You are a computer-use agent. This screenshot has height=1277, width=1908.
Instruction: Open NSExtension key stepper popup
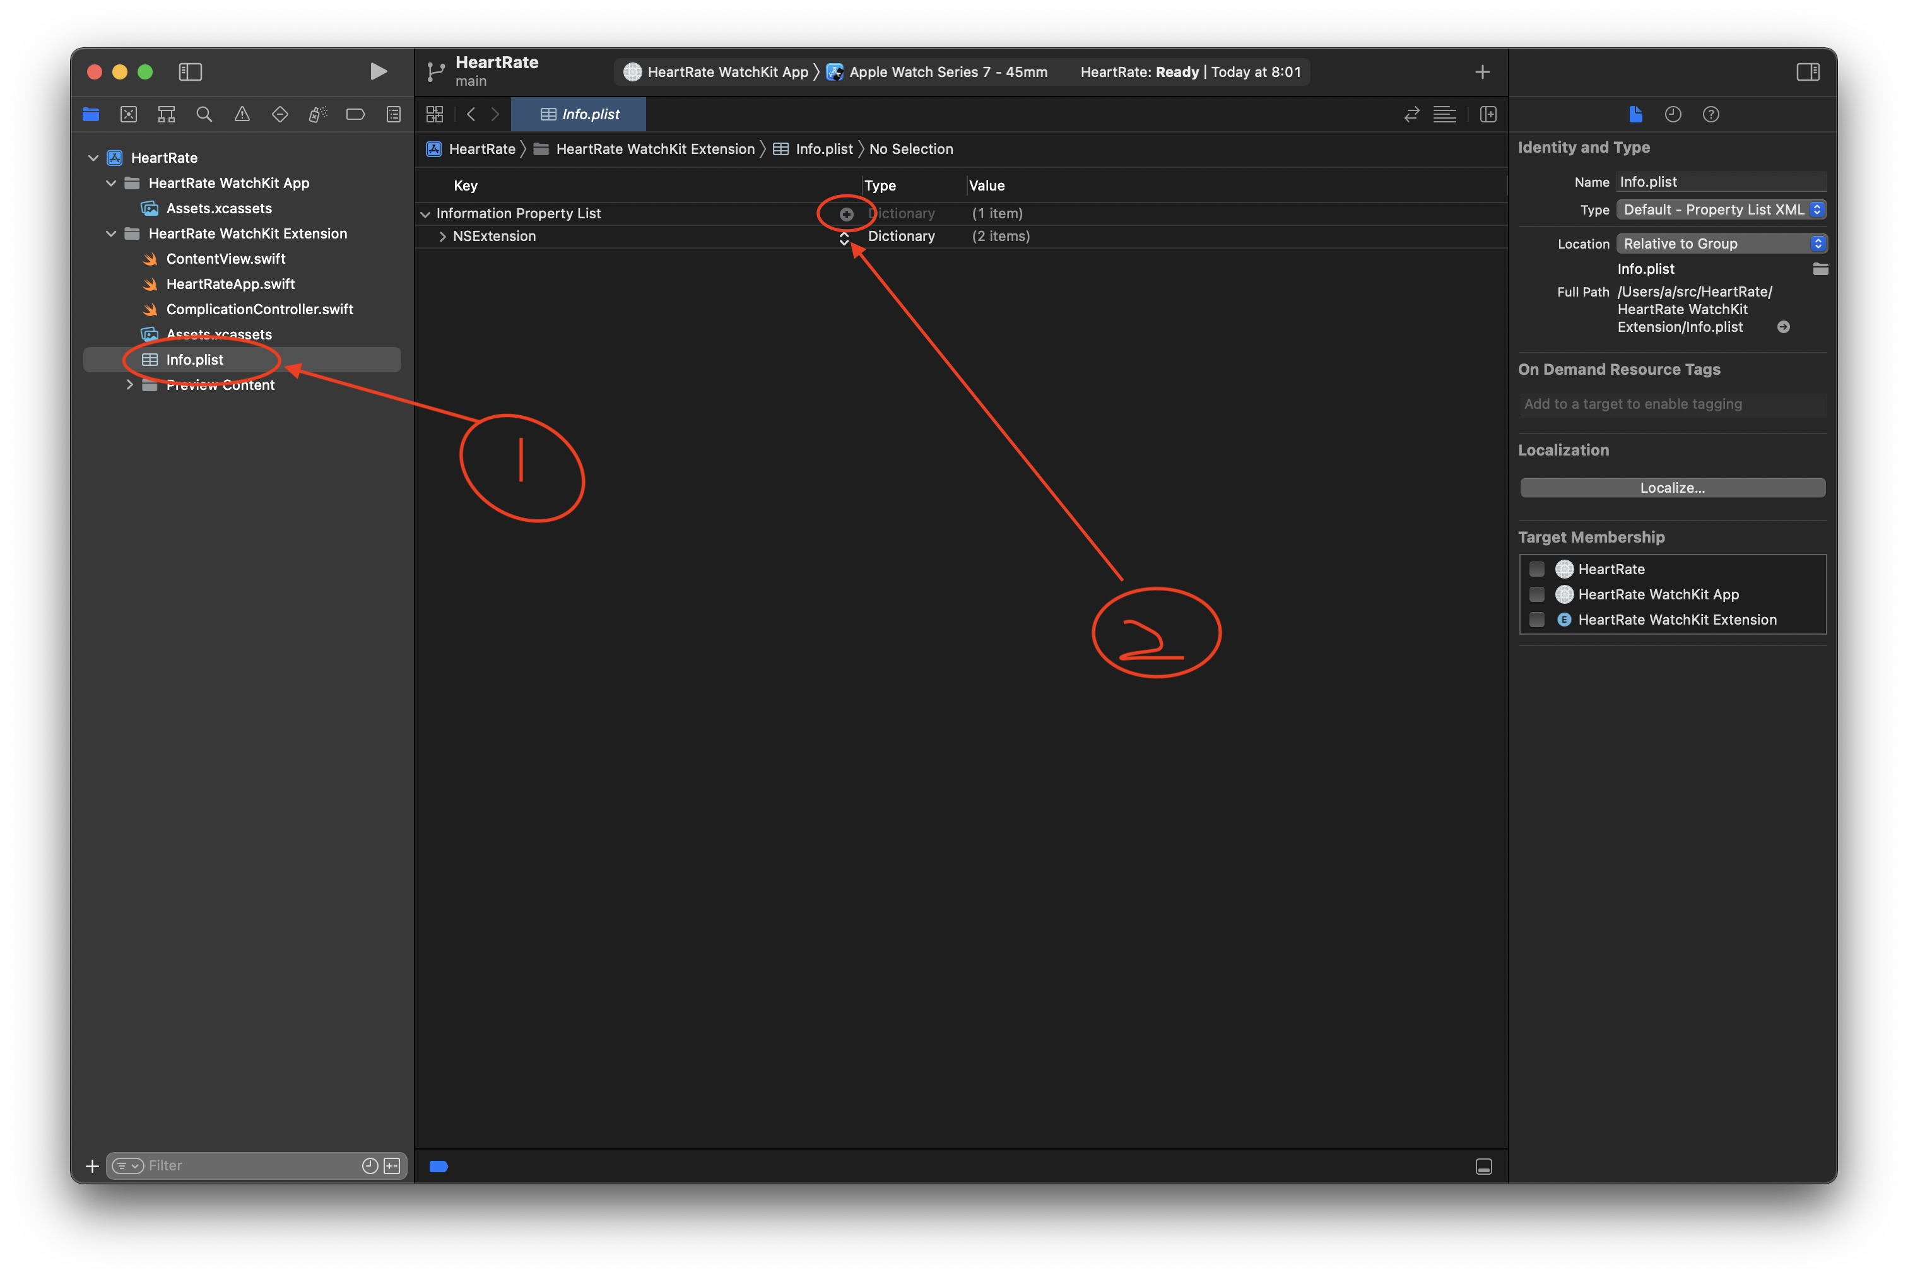click(x=844, y=238)
